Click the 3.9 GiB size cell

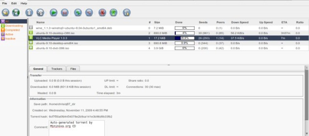tap(159, 48)
